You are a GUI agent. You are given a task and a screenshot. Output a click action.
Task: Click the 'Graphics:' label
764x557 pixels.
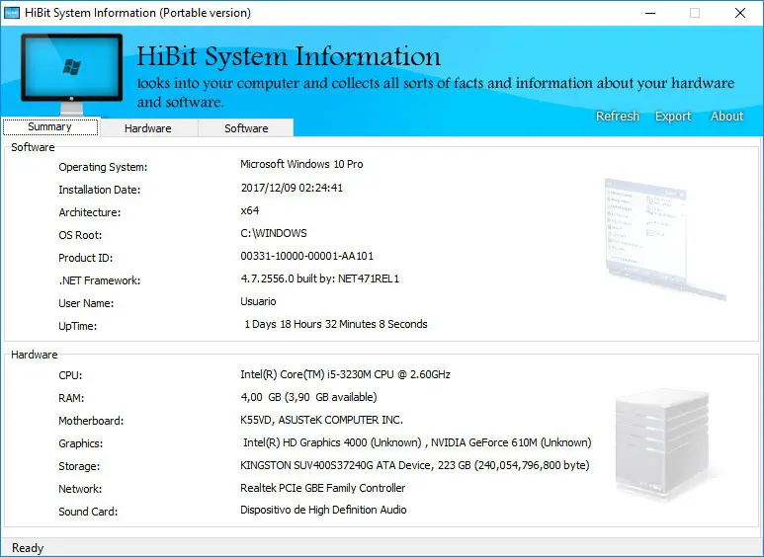click(81, 443)
